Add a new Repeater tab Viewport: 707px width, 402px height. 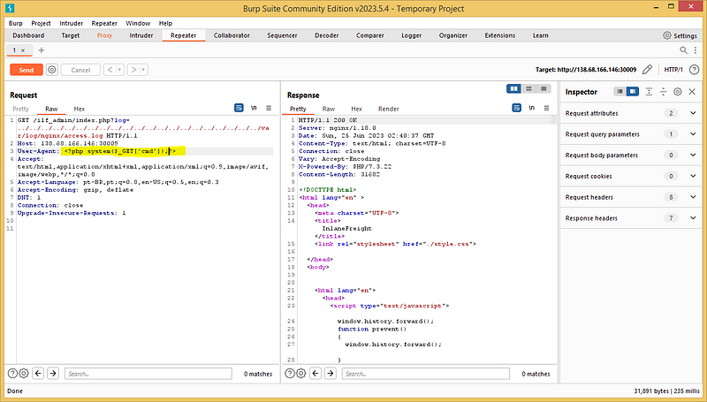41,50
